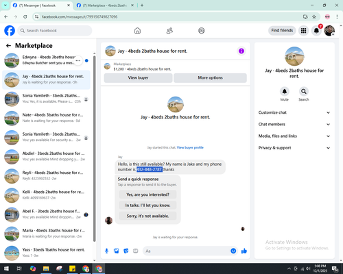This screenshot has width=343, height=274.
Task: Click the Marketplace $1,200 listing thumbnail
Action: (107, 66)
